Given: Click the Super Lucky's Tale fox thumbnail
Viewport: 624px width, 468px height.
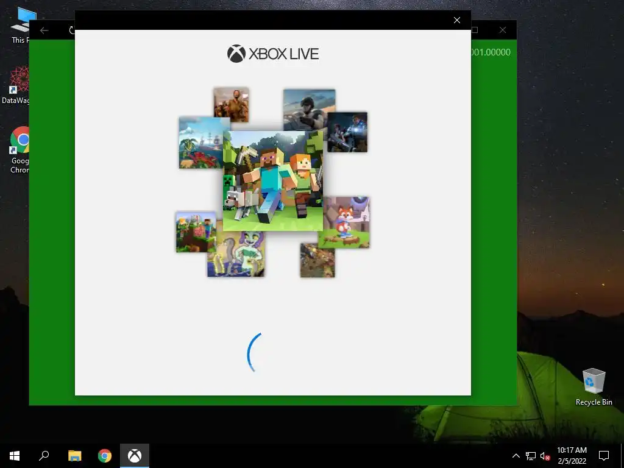Looking at the screenshot, I should coord(346,222).
